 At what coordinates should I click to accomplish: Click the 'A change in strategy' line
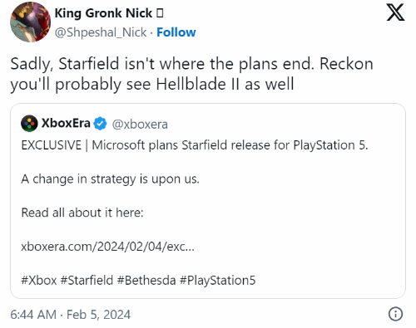[110, 179]
